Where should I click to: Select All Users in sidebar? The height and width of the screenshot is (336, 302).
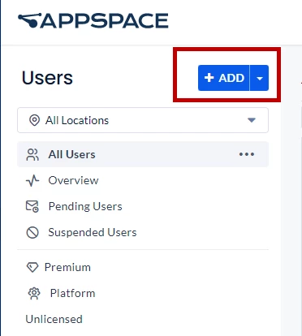143,154
